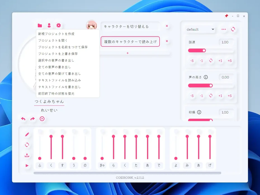
Task: Increase 話速 with +1 button
Action: tap(220, 61)
